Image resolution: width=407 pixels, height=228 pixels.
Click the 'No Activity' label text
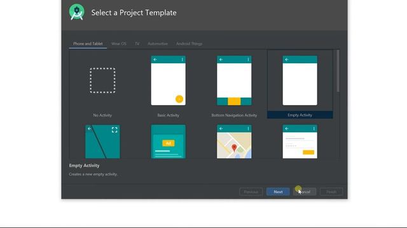pos(102,115)
